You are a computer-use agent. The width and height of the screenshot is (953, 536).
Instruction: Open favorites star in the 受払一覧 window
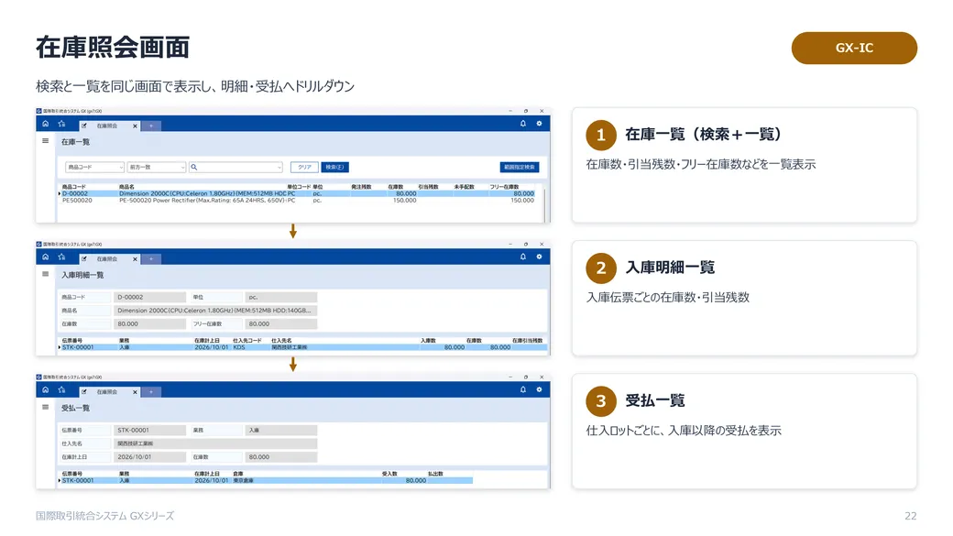pos(62,390)
